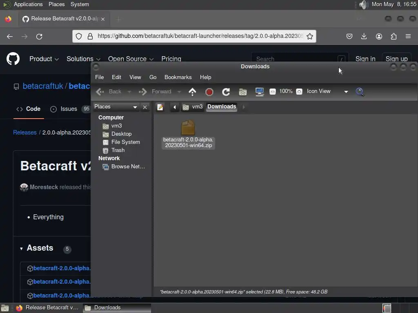Reload the Downloads folder view
Screen dimensions: 418x313
click(x=226, y=92)
